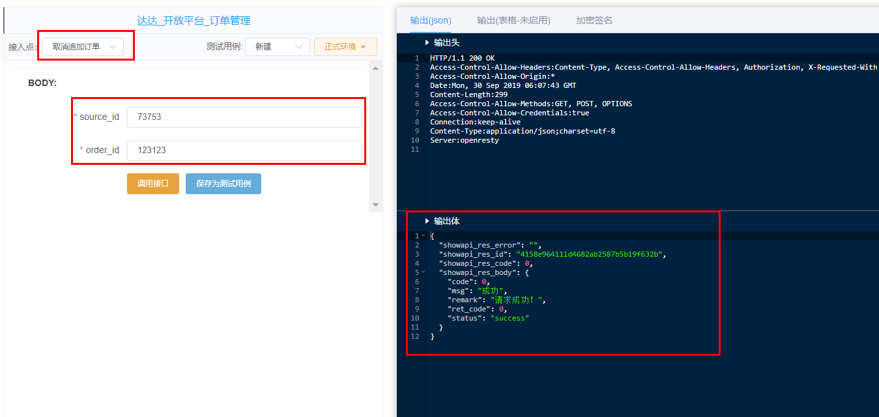
Task: Click the "status": "success" line
Action: pyautogui.click(x=488, y=318)
